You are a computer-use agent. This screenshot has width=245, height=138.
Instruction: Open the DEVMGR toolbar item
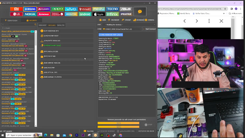tap(138, 20)
